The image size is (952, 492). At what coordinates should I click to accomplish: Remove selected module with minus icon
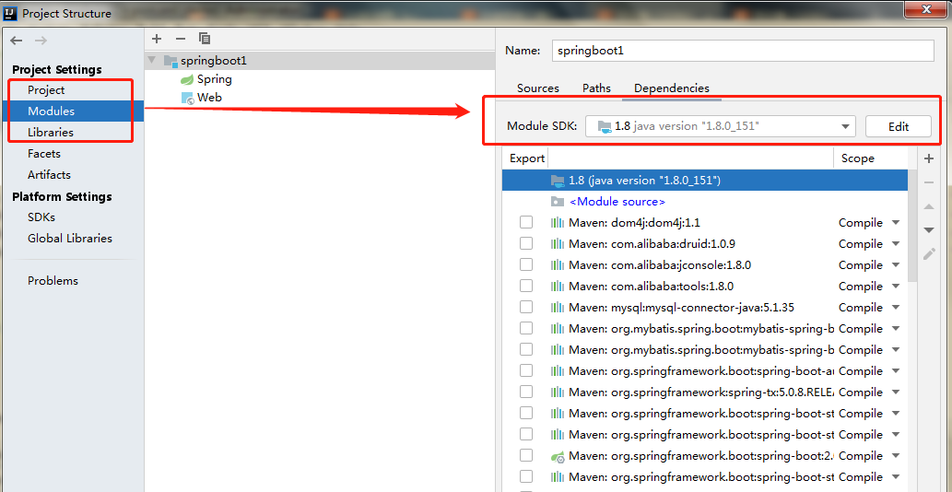click(x=181, y=39)
